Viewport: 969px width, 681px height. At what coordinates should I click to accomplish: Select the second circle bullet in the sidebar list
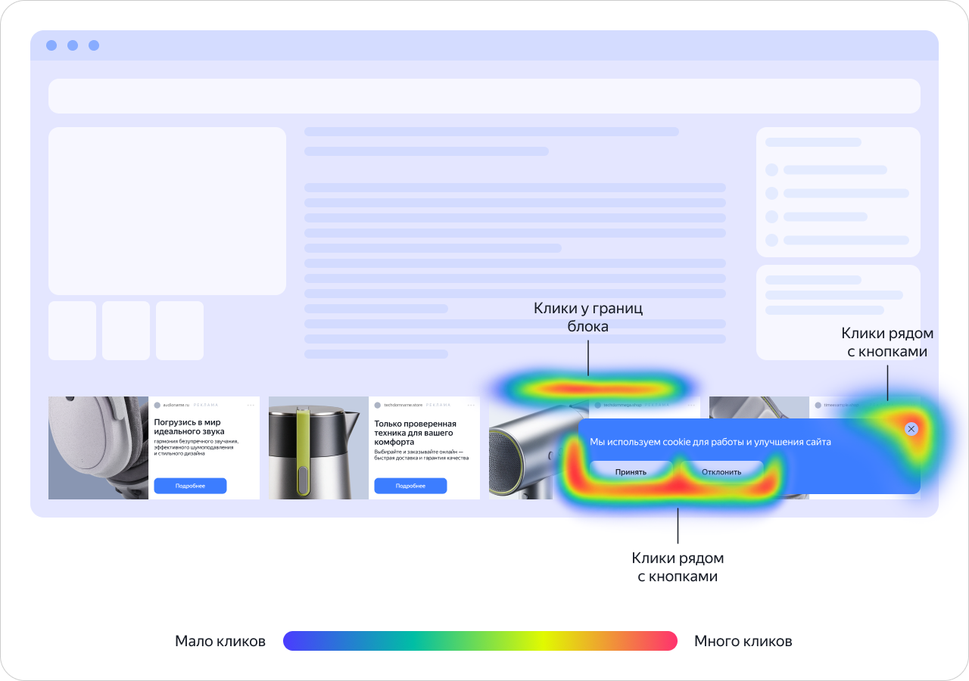coord(772,194)
